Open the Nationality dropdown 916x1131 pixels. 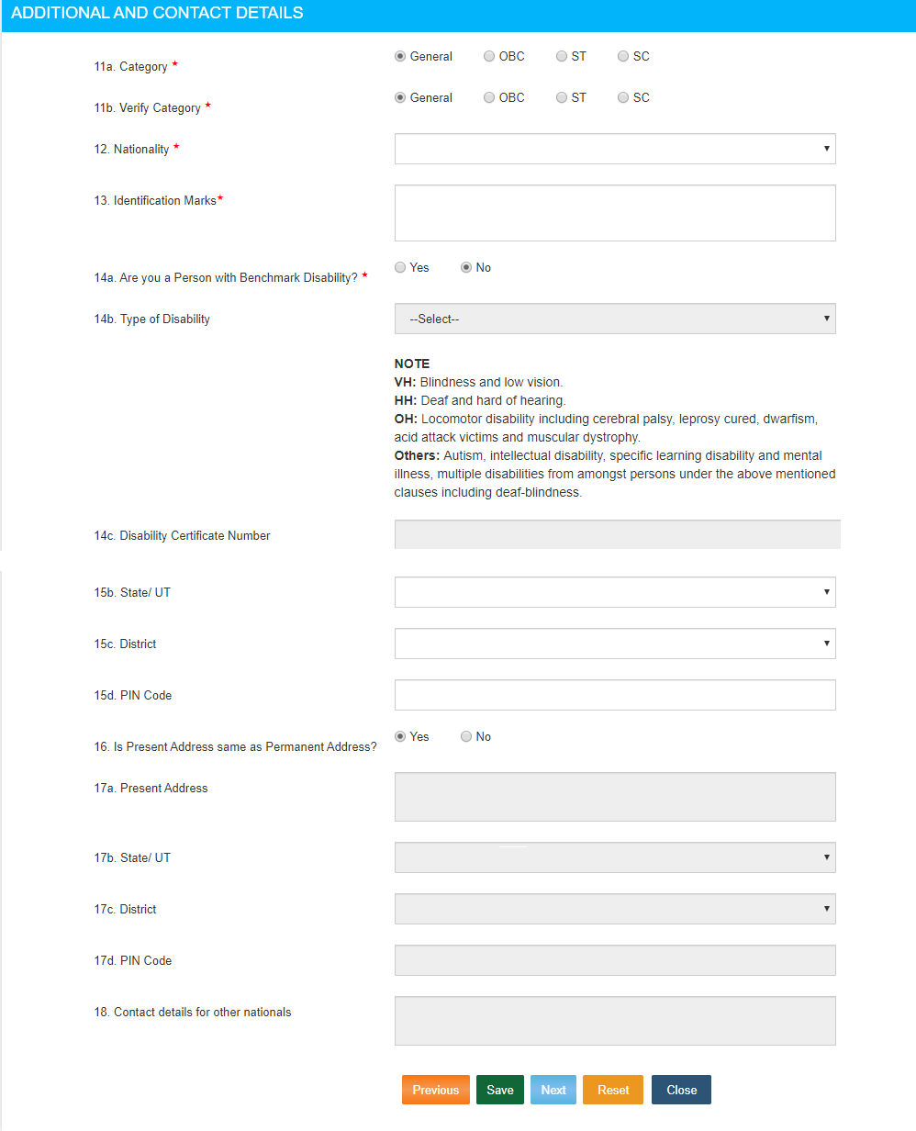pos(615,148)
